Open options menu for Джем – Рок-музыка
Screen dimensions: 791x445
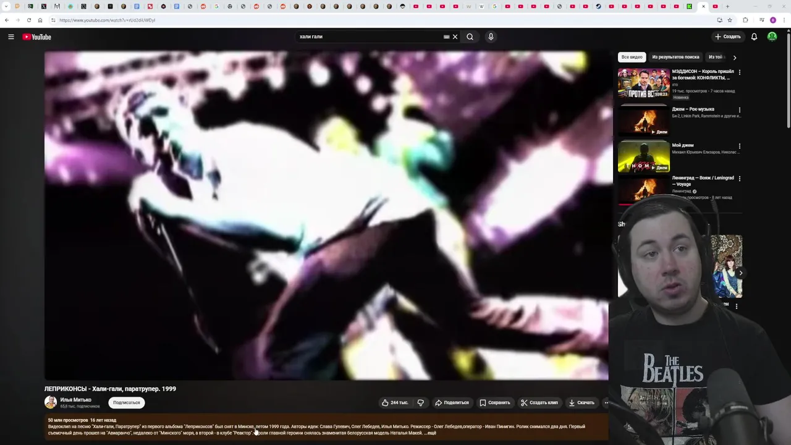point(739,110)
